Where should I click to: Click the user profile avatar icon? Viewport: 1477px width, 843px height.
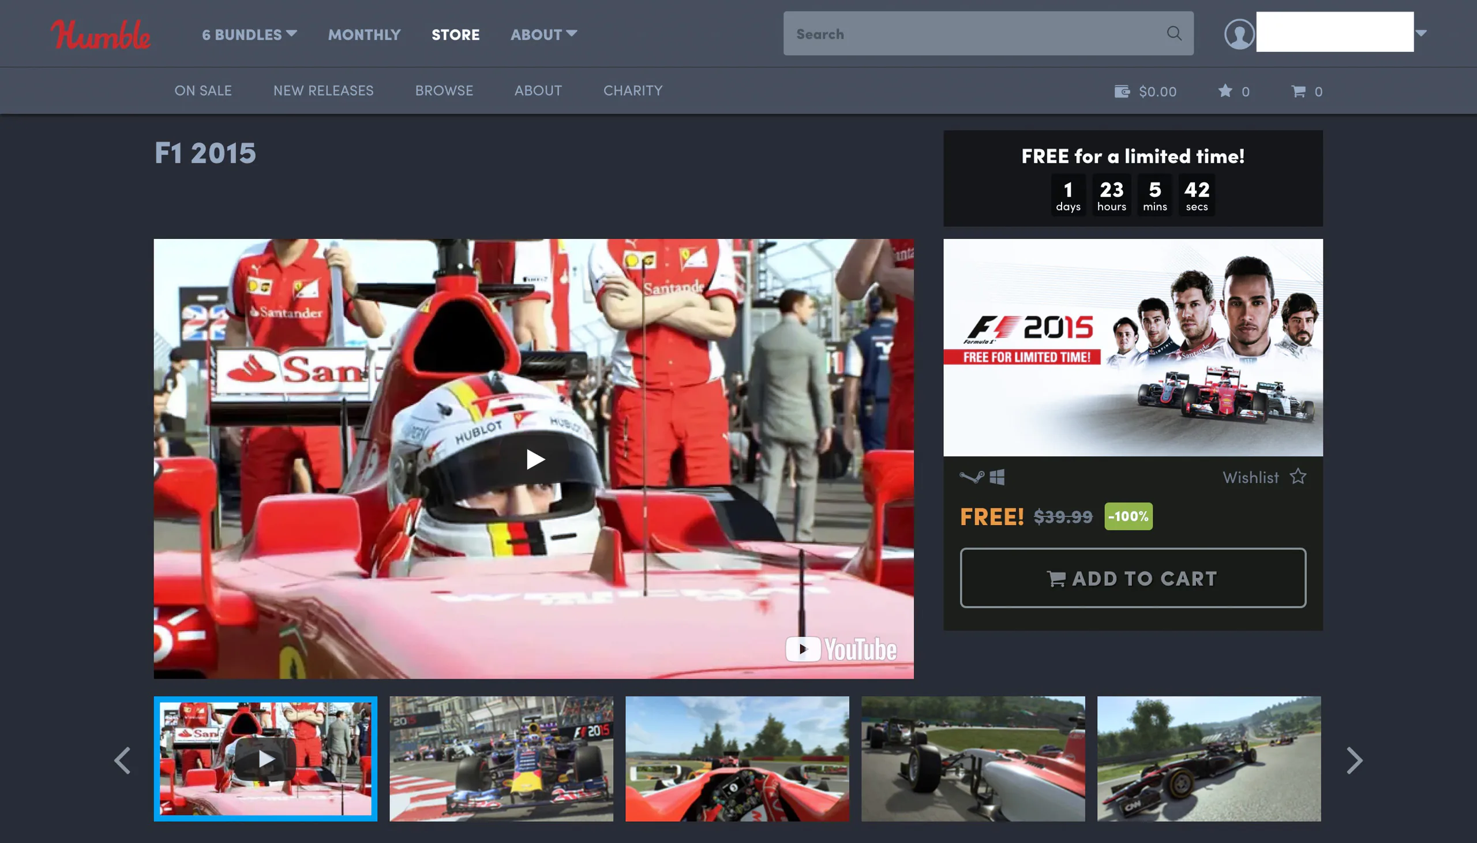(1239, 33)
